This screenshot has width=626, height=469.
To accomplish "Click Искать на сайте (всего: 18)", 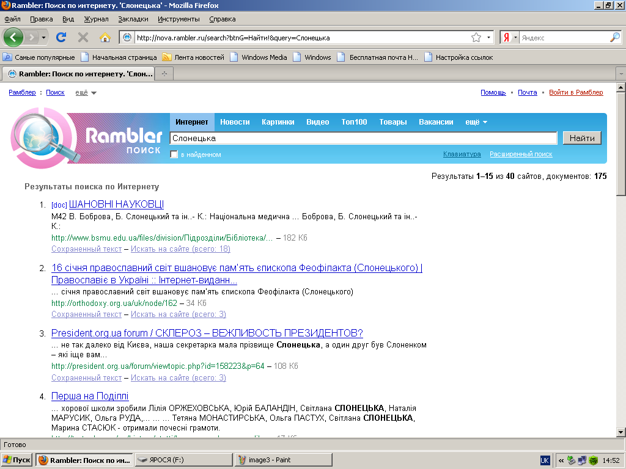I will point(180,249).
